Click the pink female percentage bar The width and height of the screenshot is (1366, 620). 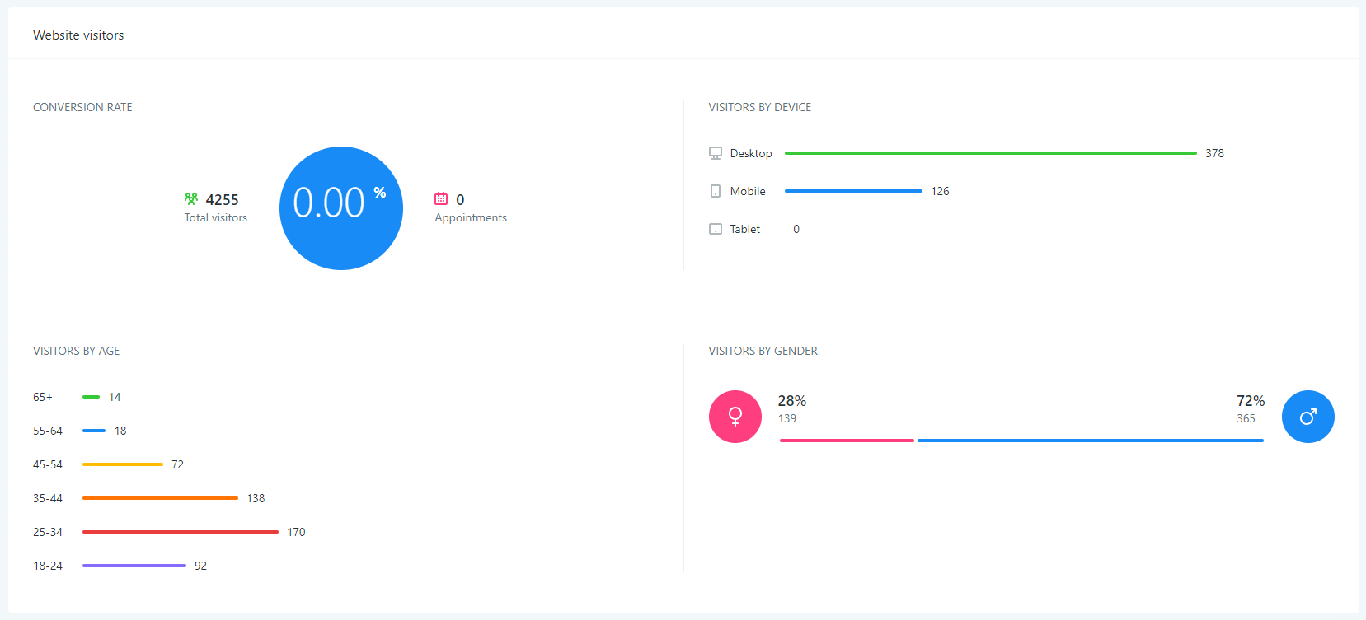coord(847,441)
